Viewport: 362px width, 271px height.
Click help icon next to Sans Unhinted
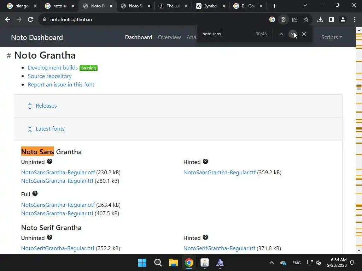[x=49, y=161]
